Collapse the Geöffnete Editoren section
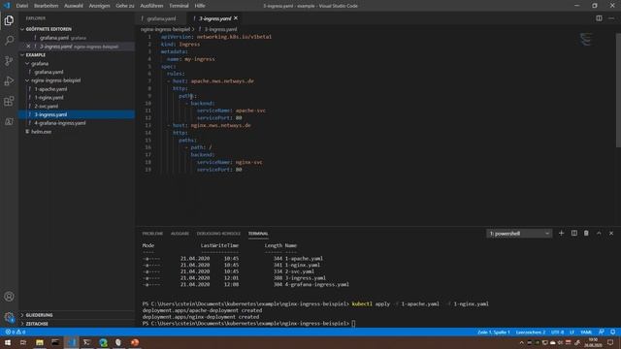Image resolution: width=621 pixels, height=349 pixels. pos(49,29)
